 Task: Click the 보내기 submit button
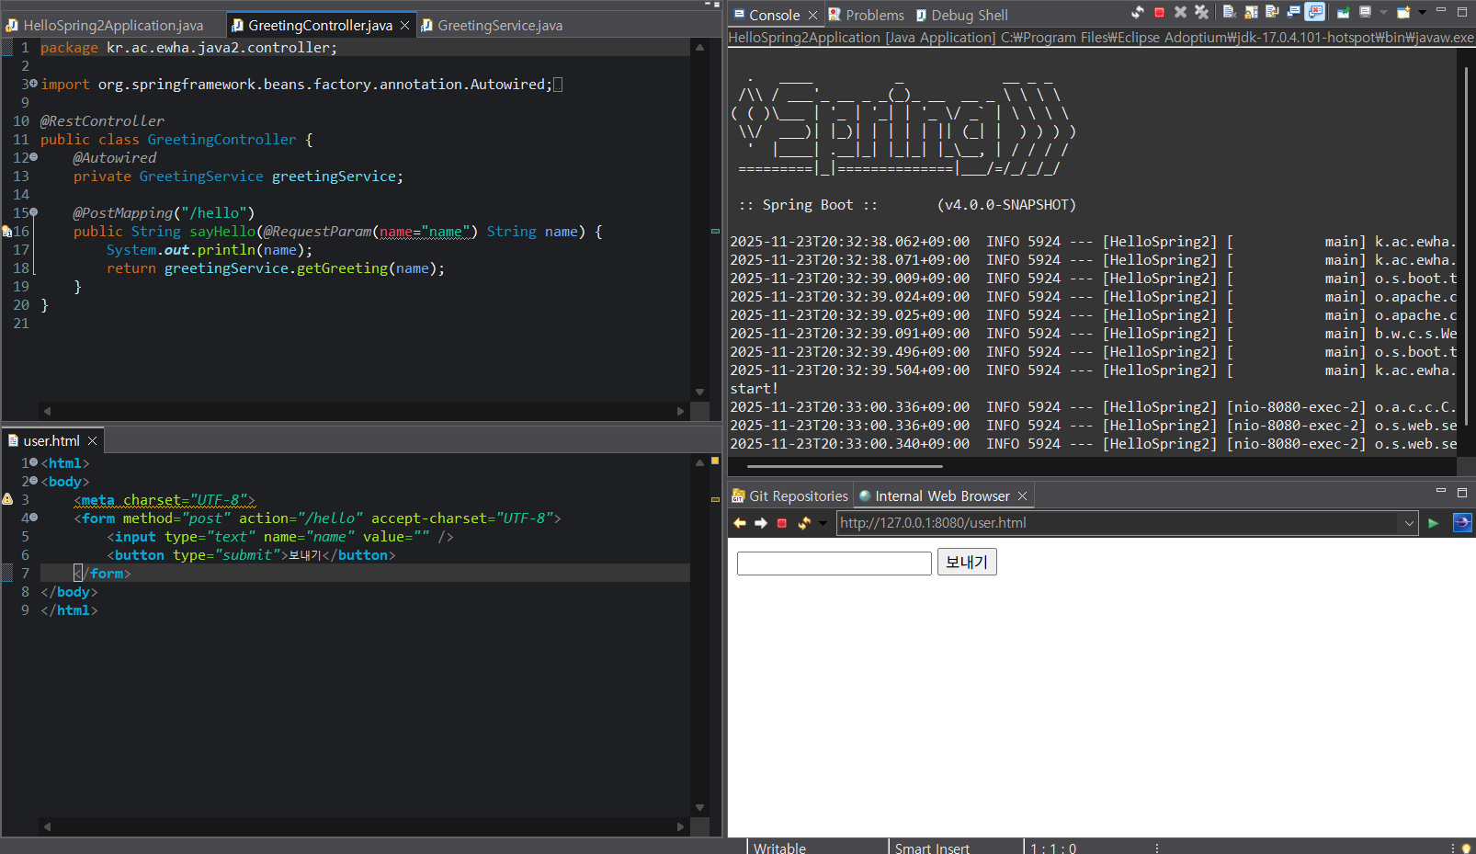967,562
